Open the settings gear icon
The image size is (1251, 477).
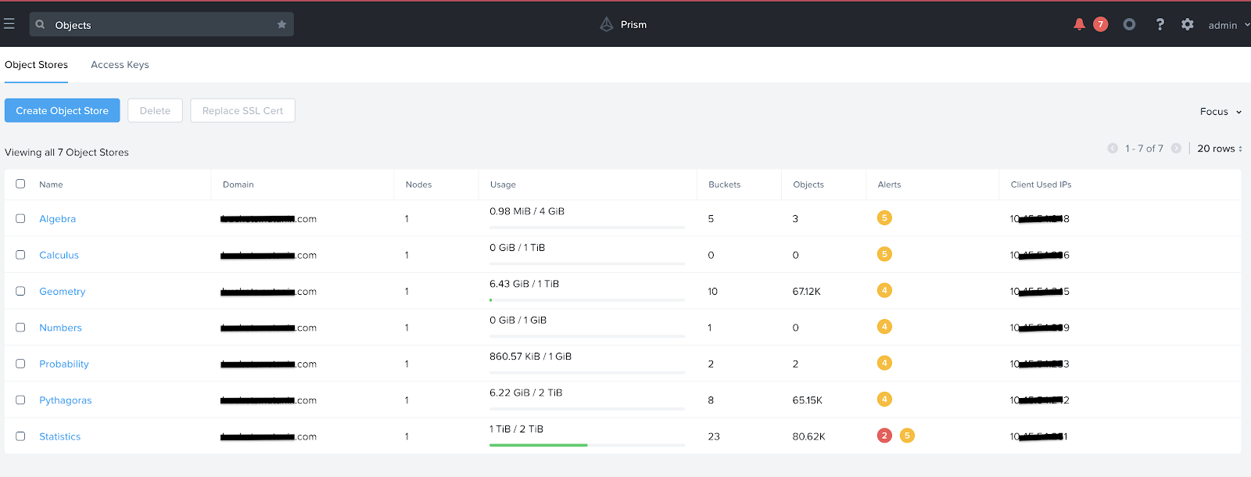[1188, 24]
